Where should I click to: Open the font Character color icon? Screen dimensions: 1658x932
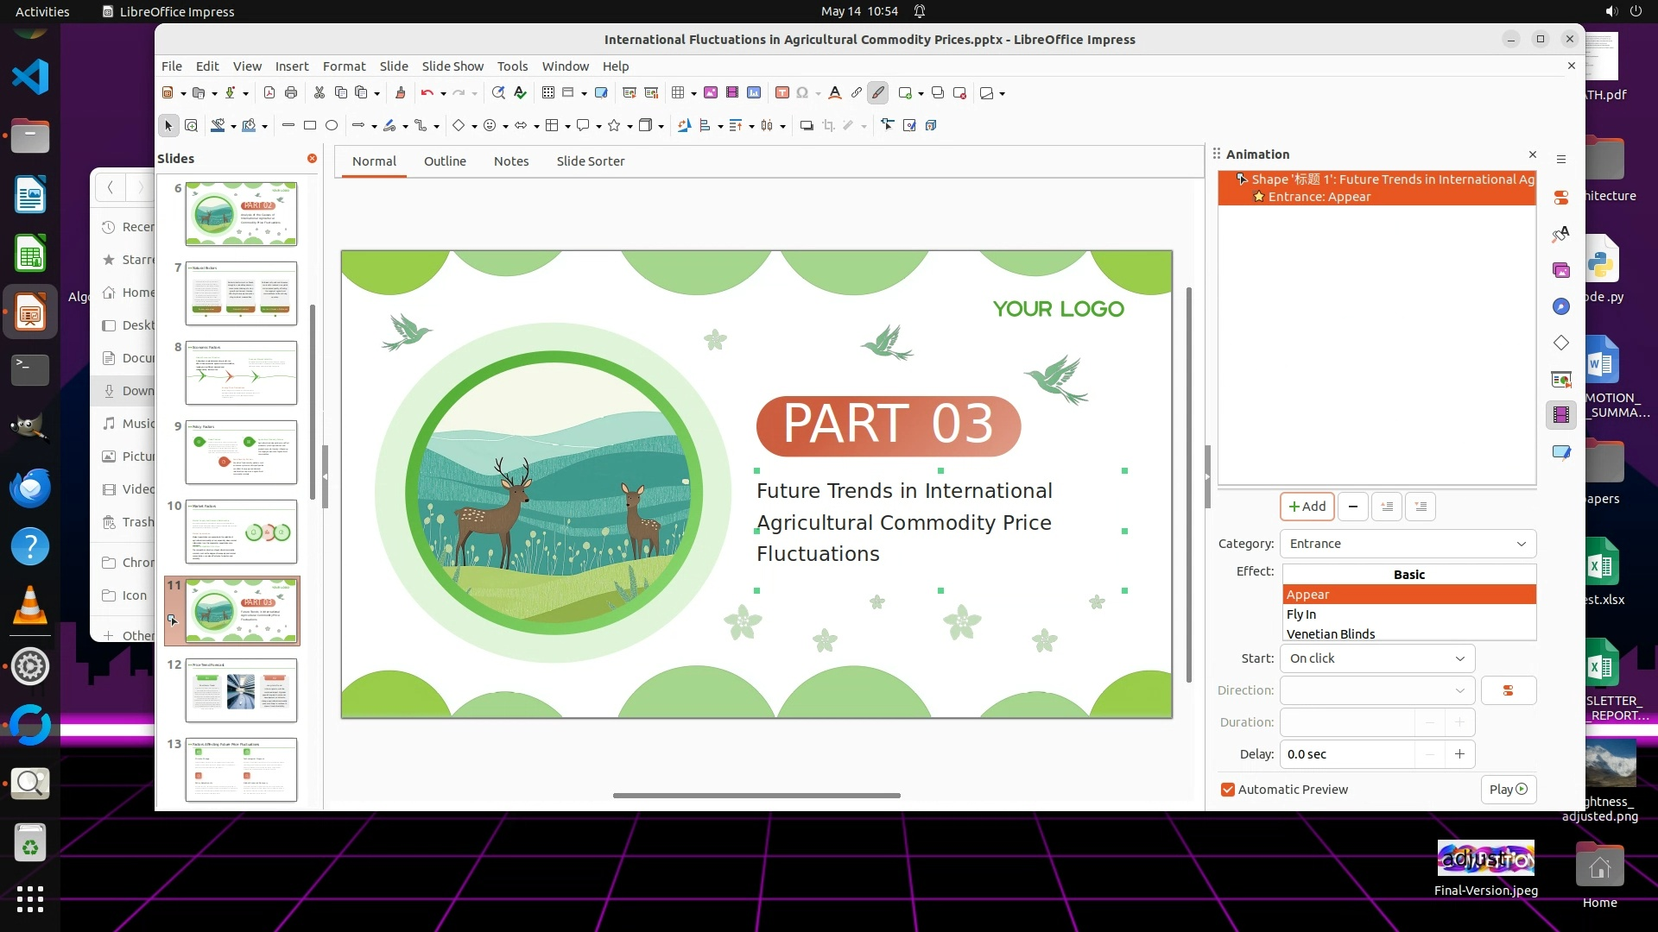tap(834, 93)
